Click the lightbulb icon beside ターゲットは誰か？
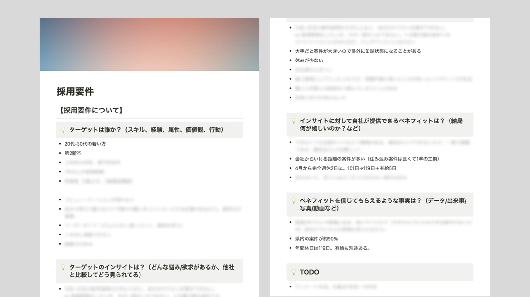The height and width of the screenshot is (297, 530). [x=63, y=130]
